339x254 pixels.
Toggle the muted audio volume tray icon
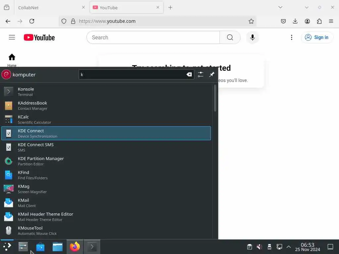tap(260, 247)
